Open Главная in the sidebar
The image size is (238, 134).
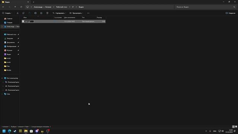coord(10,19)
